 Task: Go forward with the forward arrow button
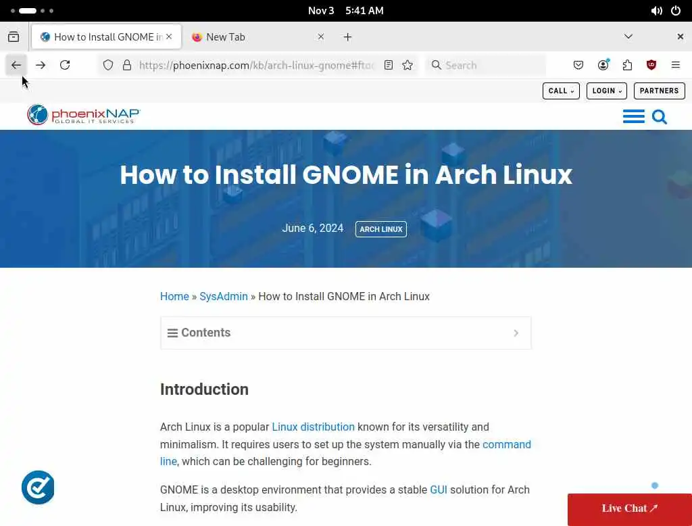[x=41, y=66]
